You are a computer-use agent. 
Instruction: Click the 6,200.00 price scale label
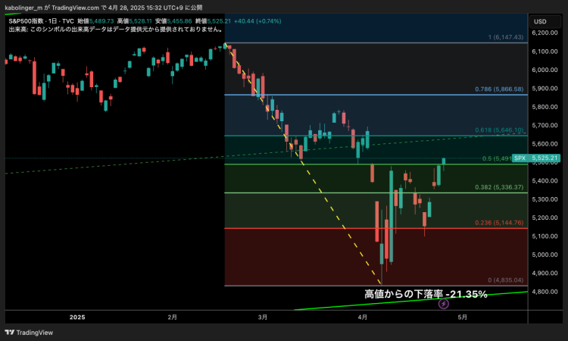coord(545,33)
